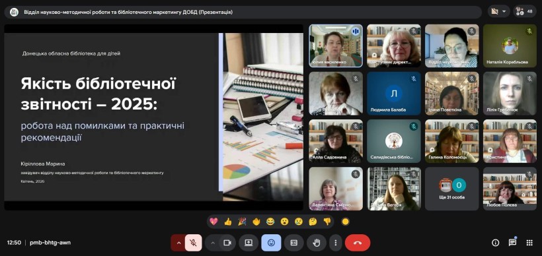Leave the call with red hang-up button
Viewport: 542px width, 256px height.
click(x=358, y=243)
